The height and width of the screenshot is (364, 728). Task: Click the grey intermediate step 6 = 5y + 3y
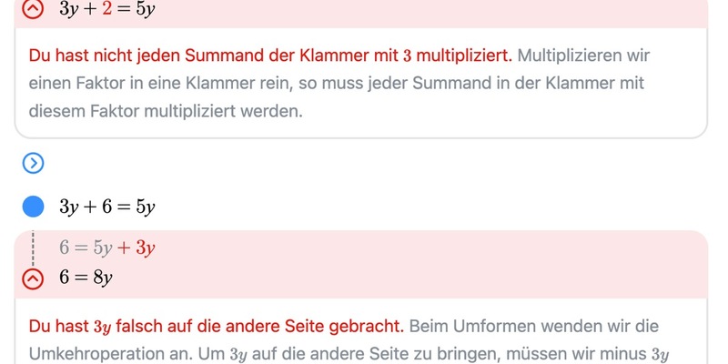pyautogui.click(x=107, y=248)
